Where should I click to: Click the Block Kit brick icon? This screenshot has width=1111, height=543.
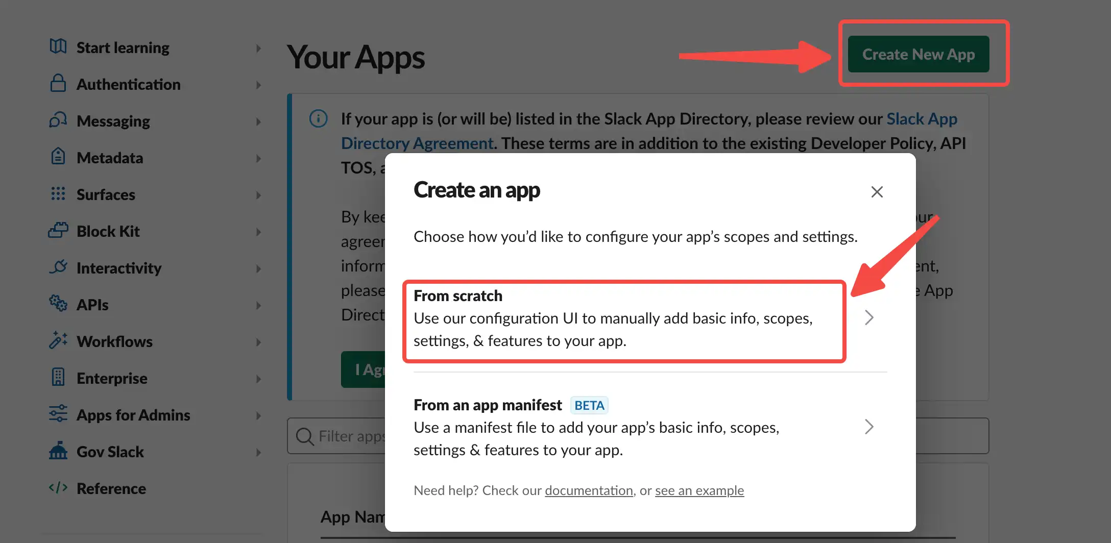point(58,230)
